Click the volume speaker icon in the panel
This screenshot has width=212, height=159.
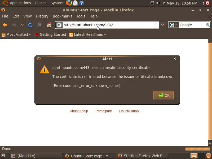click(158, 3)
